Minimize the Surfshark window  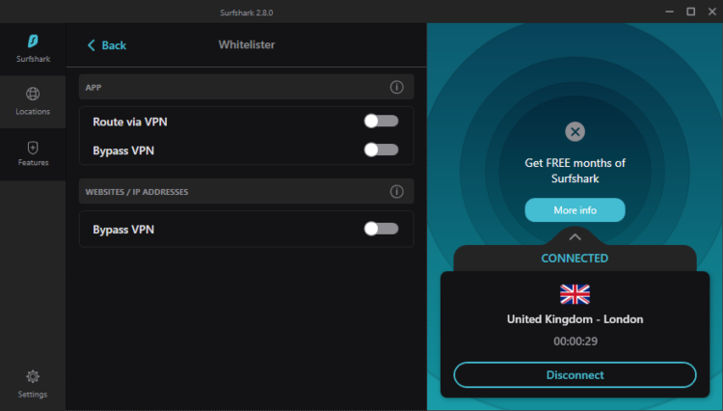point(670,12)
